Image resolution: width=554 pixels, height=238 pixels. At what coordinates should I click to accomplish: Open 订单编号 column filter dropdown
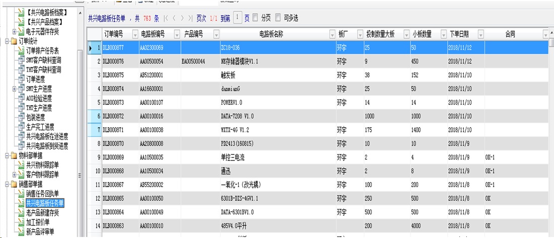[x=134, y=34]
